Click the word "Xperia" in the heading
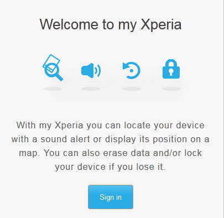Viewport: 224px width, 218px height. point(161,24)
